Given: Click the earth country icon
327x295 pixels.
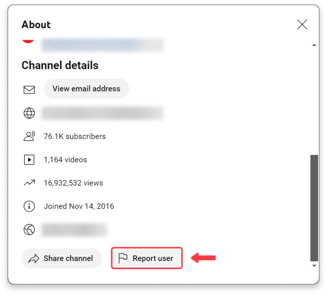Looking at the screenshot, I should (x=29, y=230).
